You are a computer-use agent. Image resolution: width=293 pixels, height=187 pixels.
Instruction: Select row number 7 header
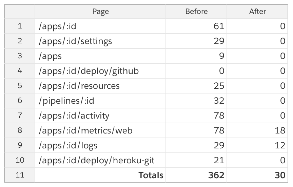20,116
